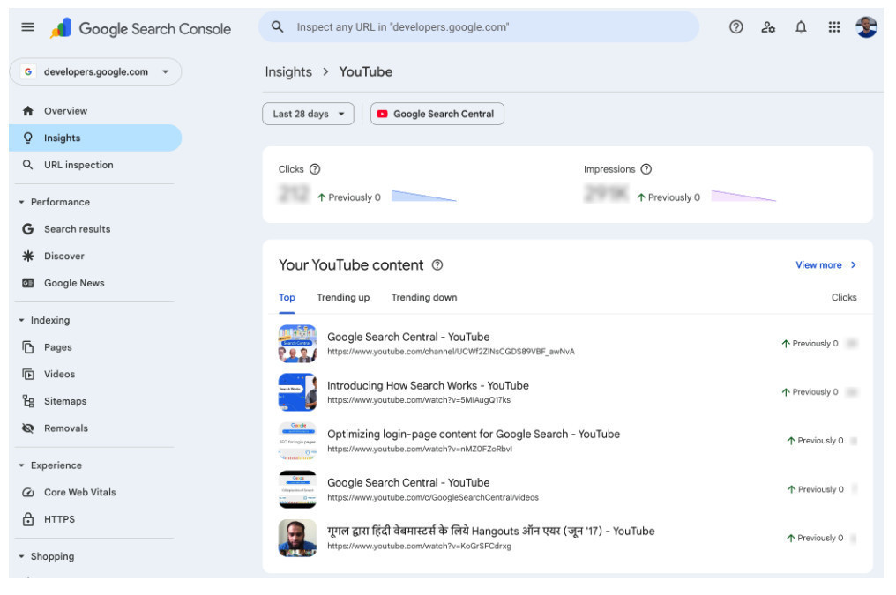Click the Your YouTube content help icon
The width and height of the screenshot is (896, 595).
437,265
